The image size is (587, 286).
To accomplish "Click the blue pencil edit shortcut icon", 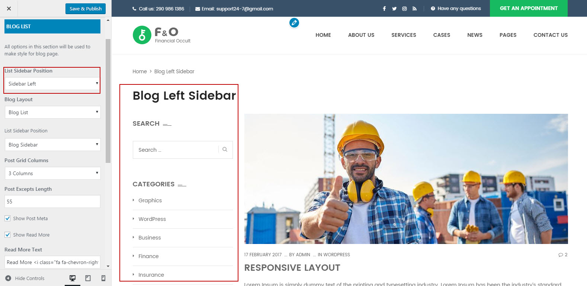I will [x=294, y=23].
